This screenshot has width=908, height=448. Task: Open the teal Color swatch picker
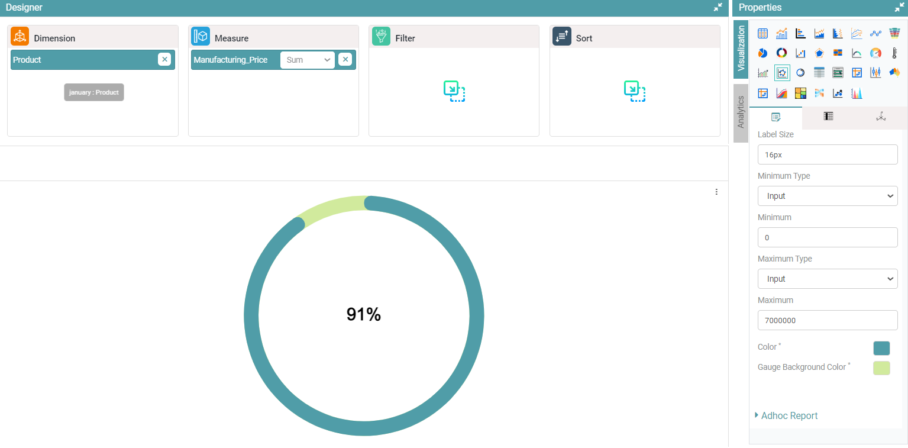tap(881, 348)
